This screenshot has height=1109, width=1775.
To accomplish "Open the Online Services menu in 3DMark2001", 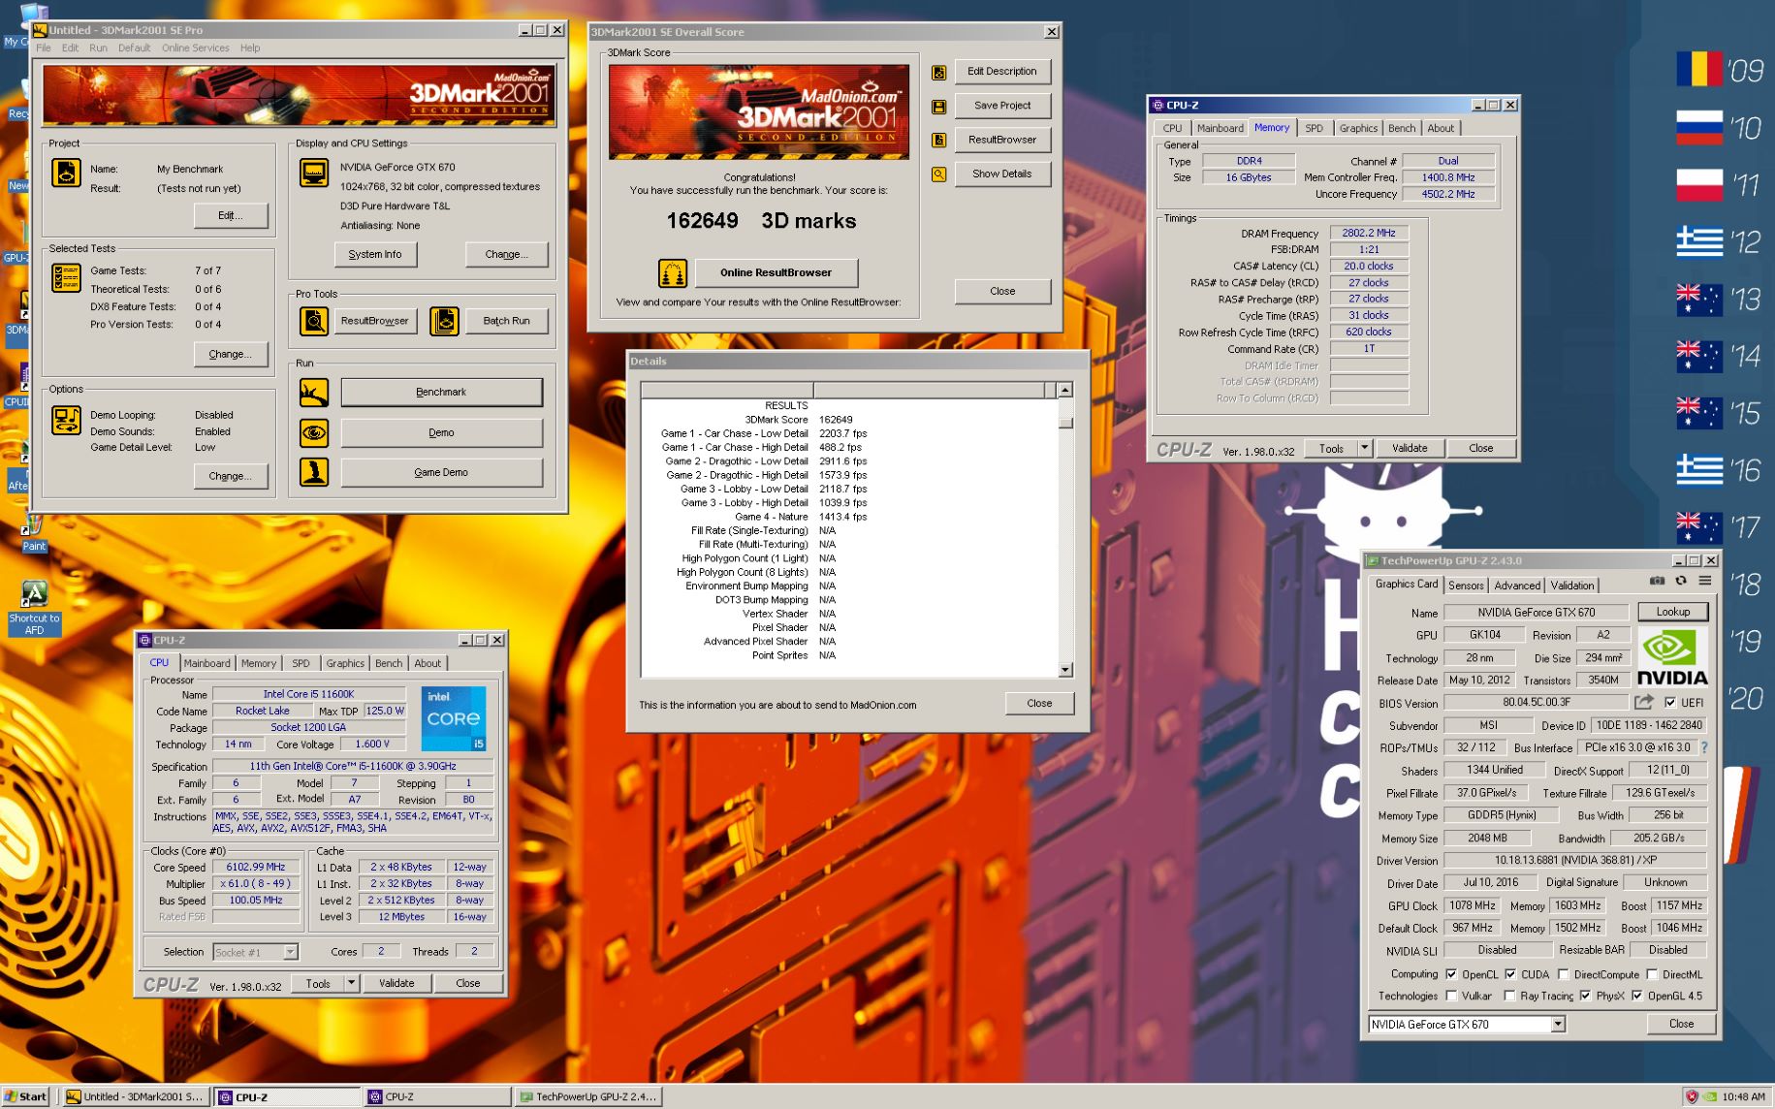I will (195, 48).
